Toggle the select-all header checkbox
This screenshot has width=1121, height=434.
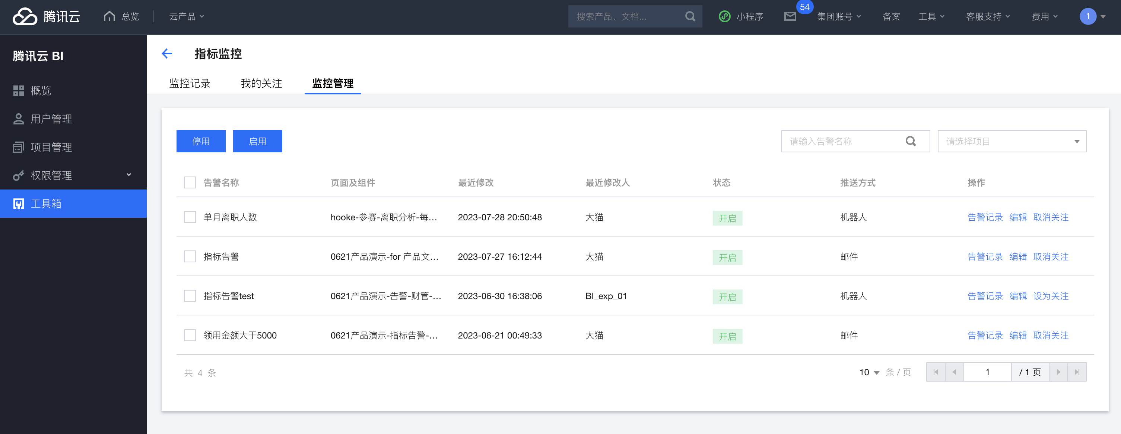(x=190, y=182)
